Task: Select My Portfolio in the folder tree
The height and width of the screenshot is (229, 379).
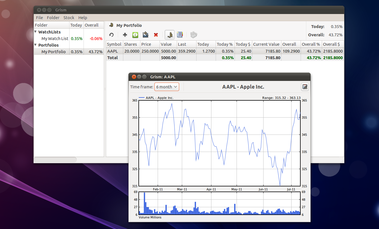Action: pos(53,52)
